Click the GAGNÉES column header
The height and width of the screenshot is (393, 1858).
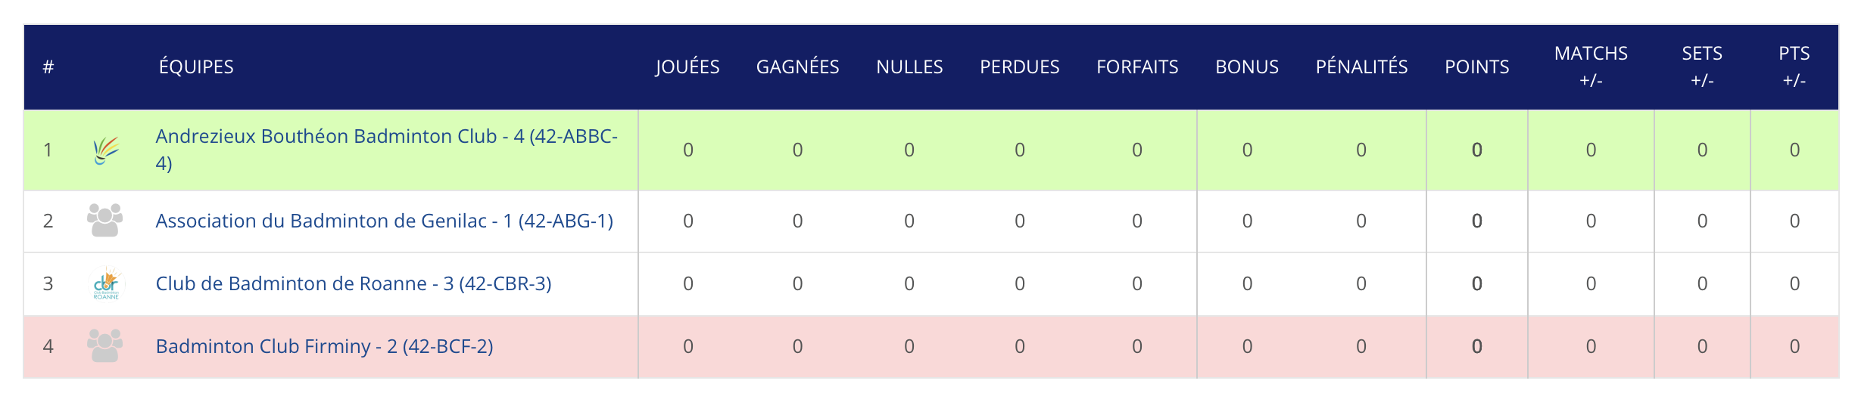pyautogui.click(x=797, y=67)
